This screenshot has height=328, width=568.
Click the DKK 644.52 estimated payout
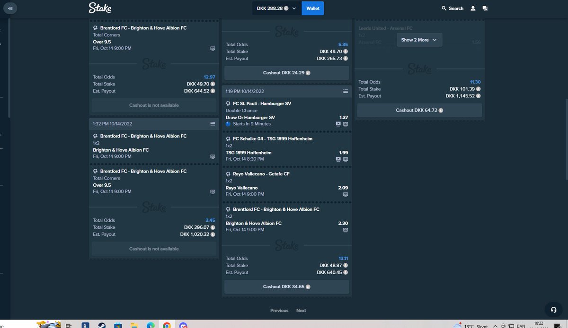(197, 91)
